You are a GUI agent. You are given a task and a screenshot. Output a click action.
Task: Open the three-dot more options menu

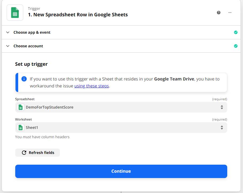[230, 13]
